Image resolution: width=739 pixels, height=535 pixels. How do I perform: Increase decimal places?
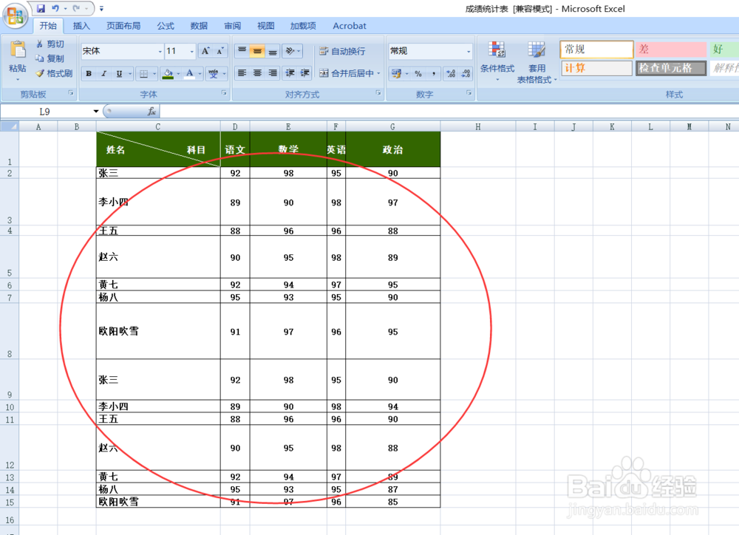pos(451,74)
